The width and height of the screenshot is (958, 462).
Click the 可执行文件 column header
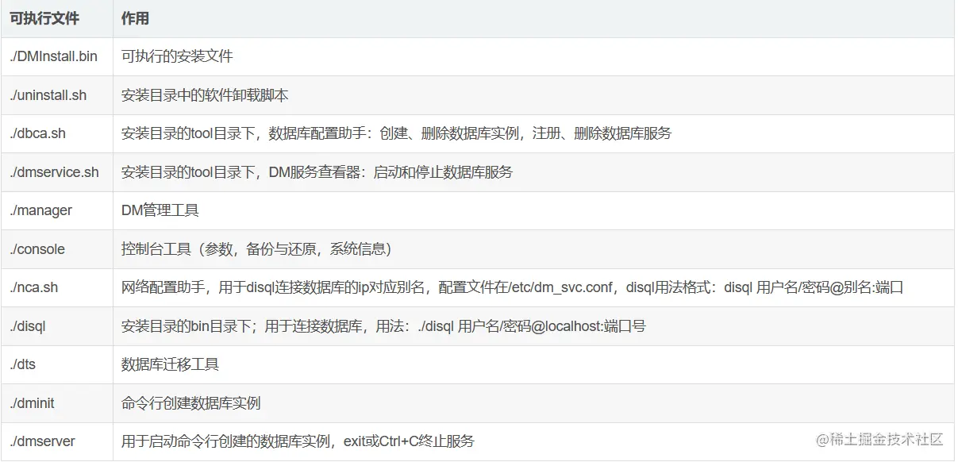(x=44, y=18)
